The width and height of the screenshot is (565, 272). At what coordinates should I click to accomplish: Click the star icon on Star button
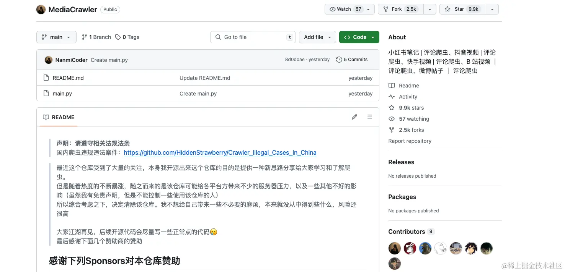click(x=447, y=9)
